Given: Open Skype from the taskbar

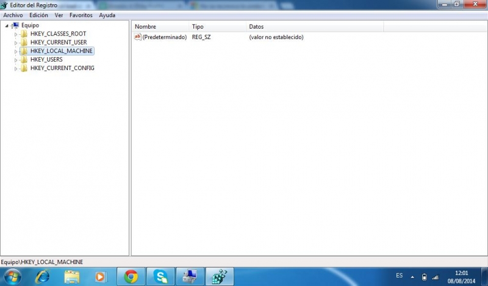Looking at the screenshot, I should click(x=160, y=276).
